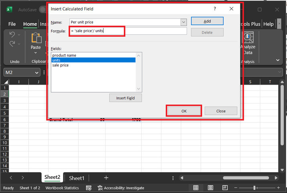
Task: Close the Insert Calculated Field dialog X
Action: (x=231, y=9)
